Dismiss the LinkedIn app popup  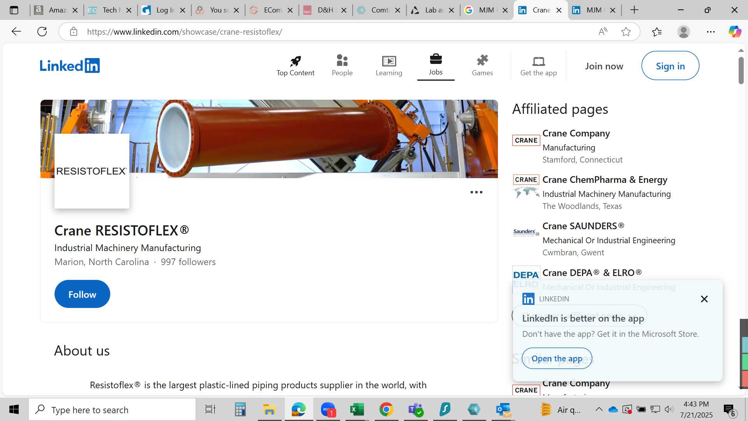point(704,299)
